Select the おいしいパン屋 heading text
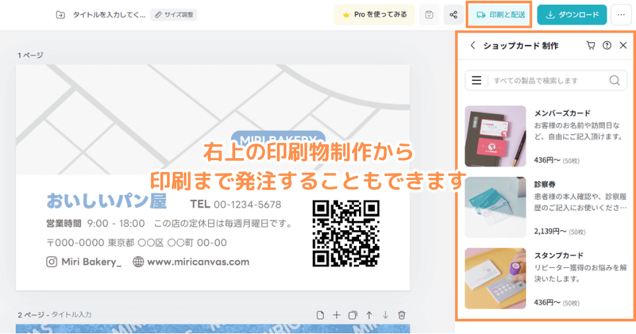Screen dimensions: 636x334 [x=107, y=201]
